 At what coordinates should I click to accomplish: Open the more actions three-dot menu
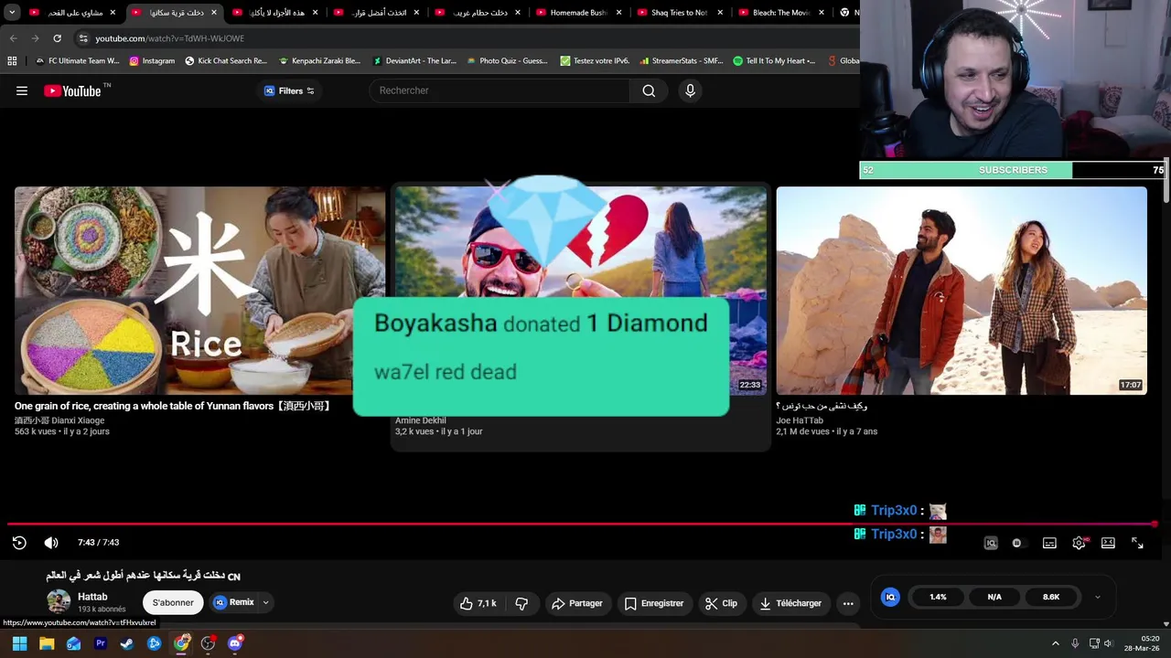pos(848,603)
